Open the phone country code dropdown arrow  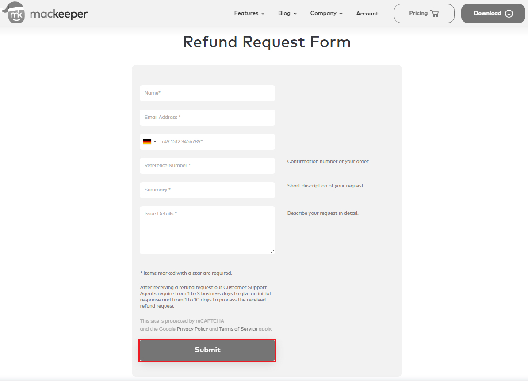155,142
